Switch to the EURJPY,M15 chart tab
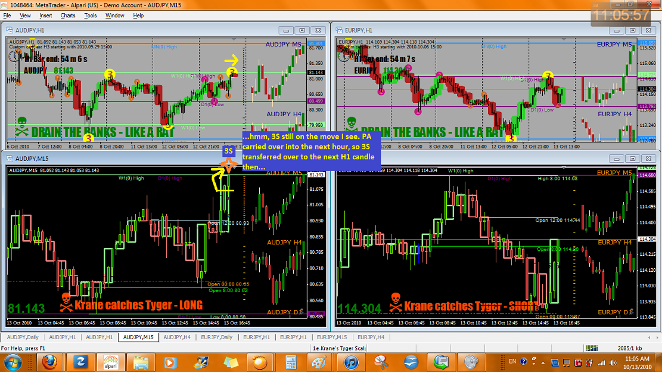 [332, 337]
